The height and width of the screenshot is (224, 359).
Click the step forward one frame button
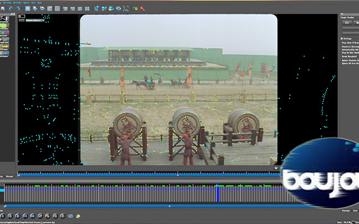tap(17, 216)
